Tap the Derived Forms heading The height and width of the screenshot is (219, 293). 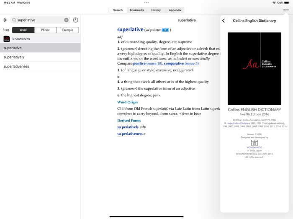tap(129, 121)
